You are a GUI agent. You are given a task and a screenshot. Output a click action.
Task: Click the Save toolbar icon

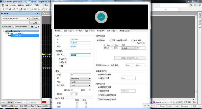coord(10,9)
